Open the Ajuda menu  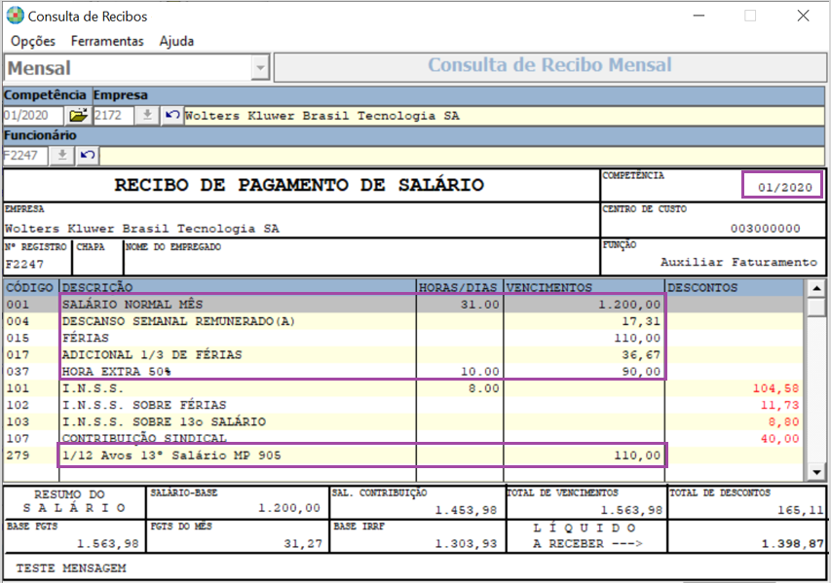click(176, 41)
